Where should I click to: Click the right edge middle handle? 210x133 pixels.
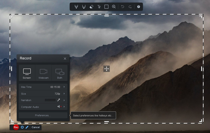click(x=202, y=69)
